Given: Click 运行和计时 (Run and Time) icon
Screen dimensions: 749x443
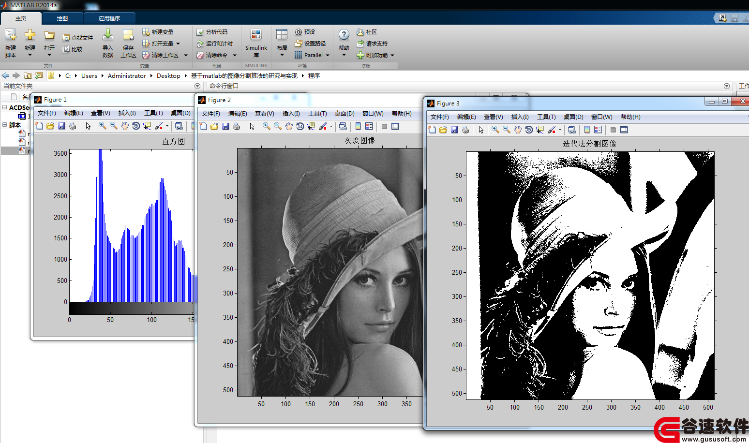Looking at the screenshot, I should click(x=200, y=44).
